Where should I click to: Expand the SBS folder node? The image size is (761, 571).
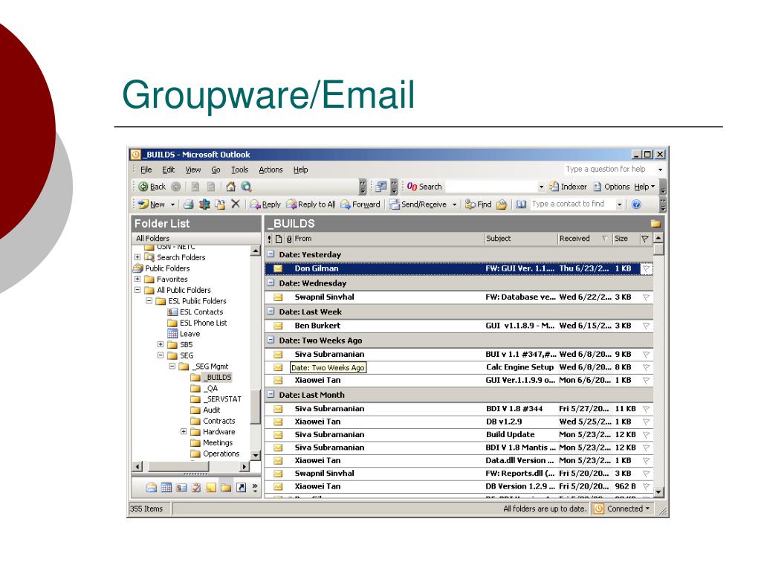tap(161, 344)
